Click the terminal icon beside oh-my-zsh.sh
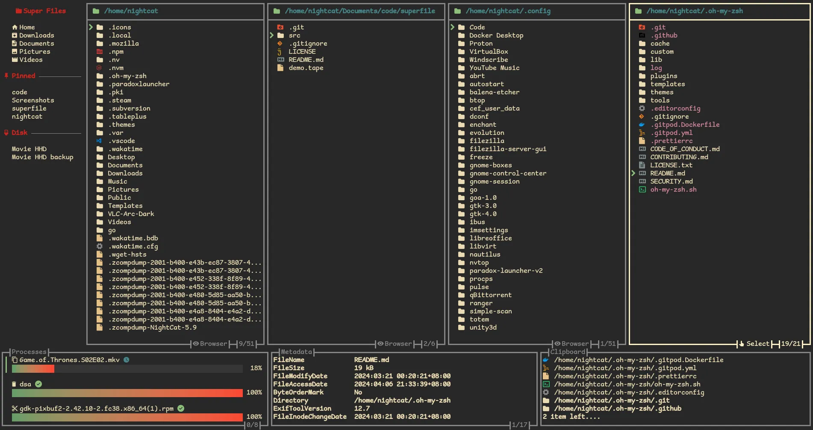 tap(642, 190)
